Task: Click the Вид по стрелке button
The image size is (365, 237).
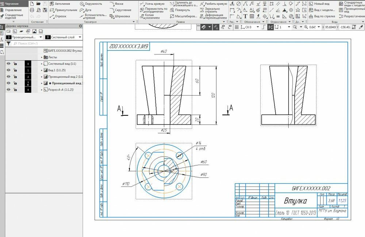Action: [x=322, y=16]
